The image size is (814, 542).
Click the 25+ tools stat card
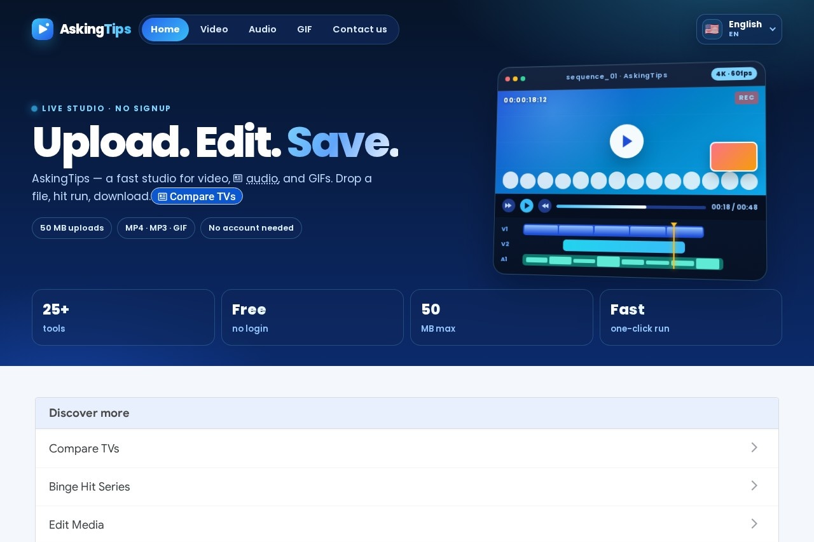click(123, 318)
